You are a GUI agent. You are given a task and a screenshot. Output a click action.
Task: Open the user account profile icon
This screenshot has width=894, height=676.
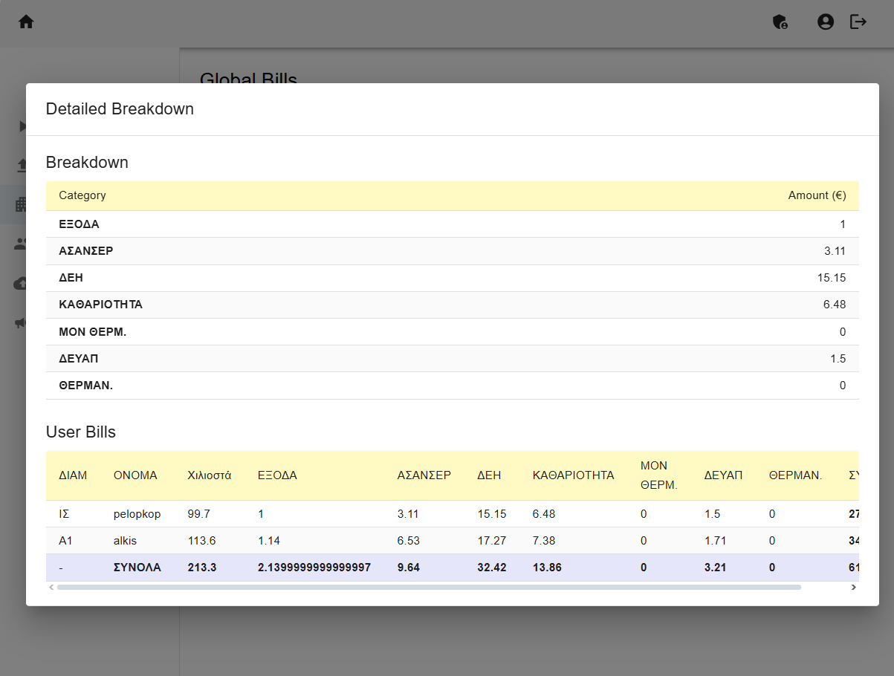826,22
